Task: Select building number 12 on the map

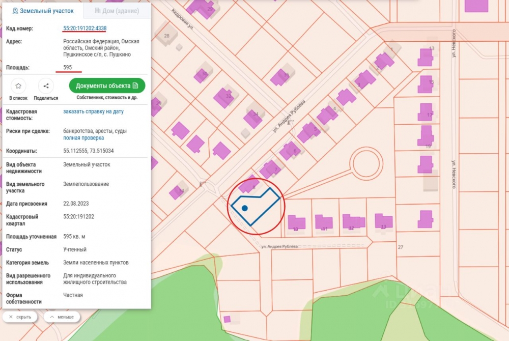Action: pyautogui.click(x=354, y=221)
